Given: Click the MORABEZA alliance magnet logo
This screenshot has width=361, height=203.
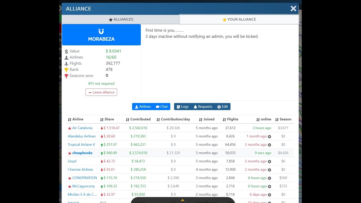Looking at the screenshot, I should (x=101, y=31).
